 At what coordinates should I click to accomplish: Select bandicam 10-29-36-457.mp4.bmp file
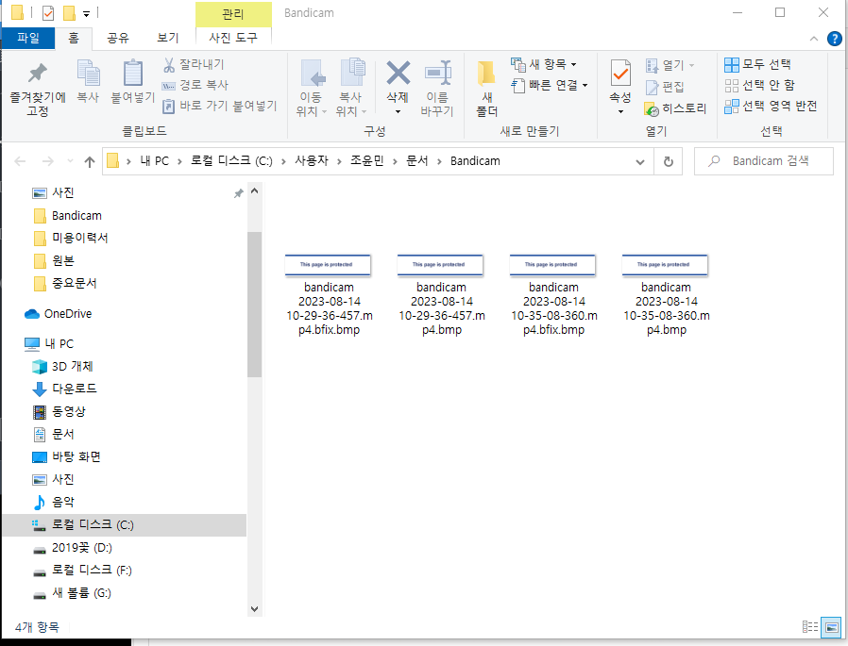[441, 295]
